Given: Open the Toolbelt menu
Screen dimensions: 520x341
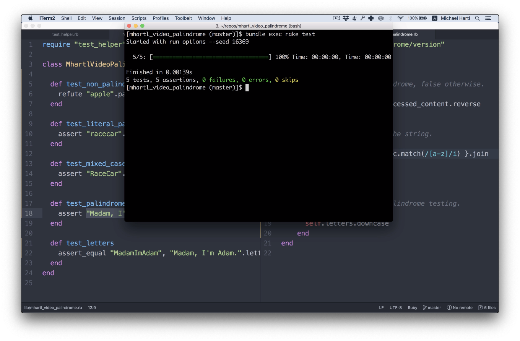Looking at the screenshot, I should pos(183,18).
